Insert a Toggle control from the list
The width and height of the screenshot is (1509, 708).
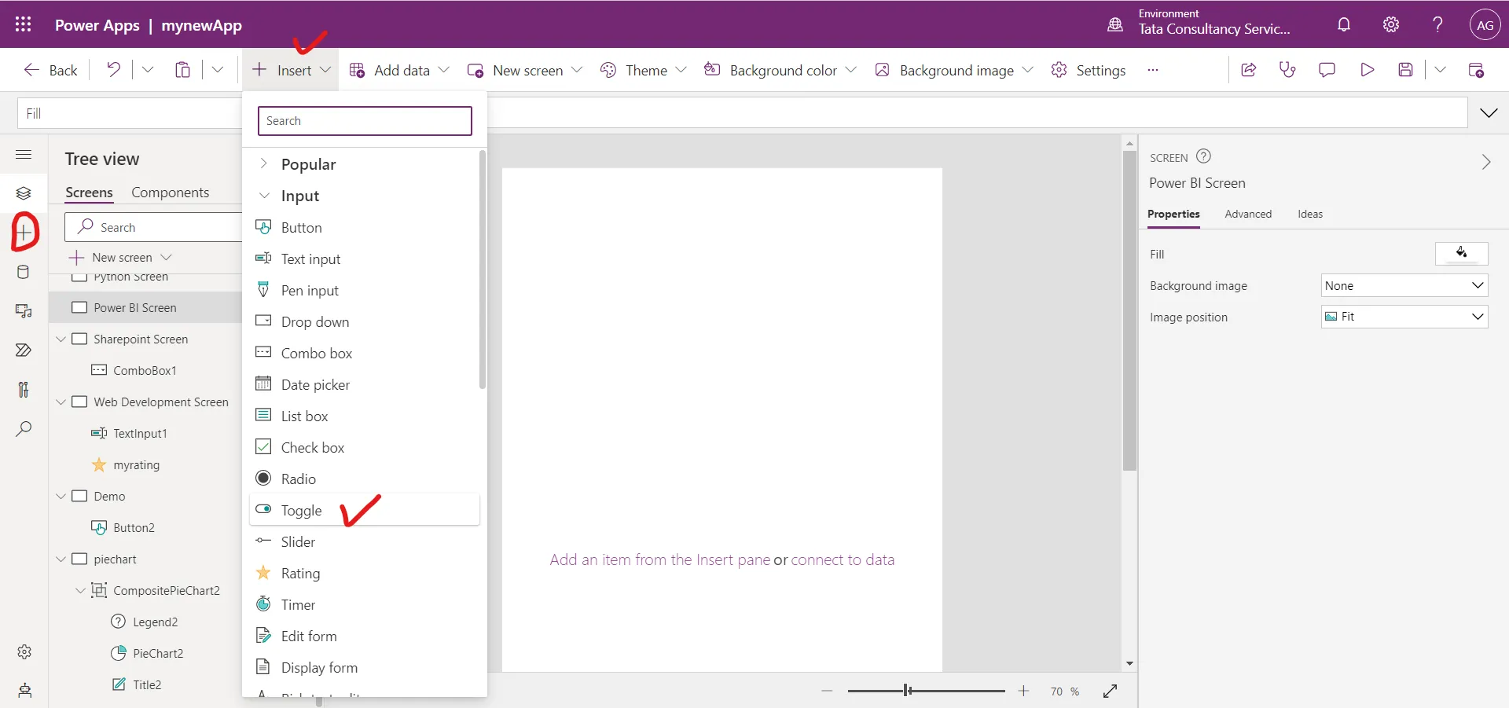(300, 510)
